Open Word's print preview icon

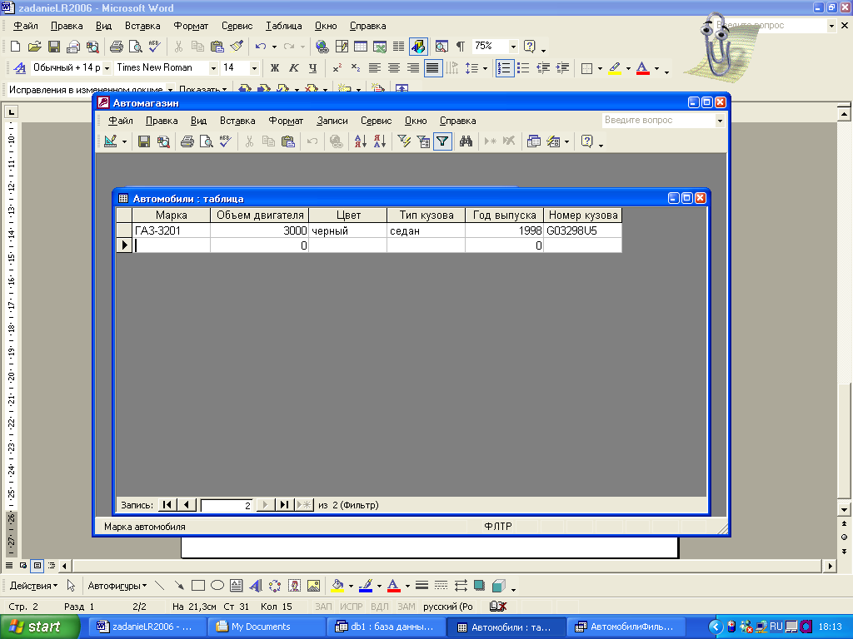click(x=135, y=47)
